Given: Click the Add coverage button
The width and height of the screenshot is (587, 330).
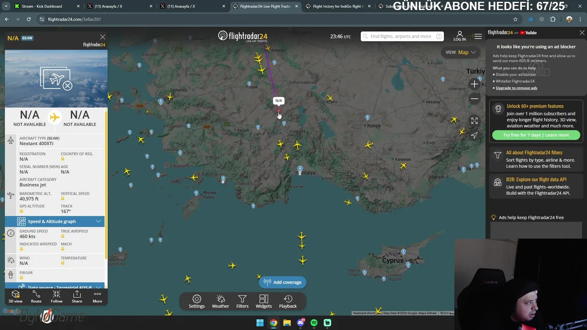Looking at the screenshot, I should coord(283,282).
